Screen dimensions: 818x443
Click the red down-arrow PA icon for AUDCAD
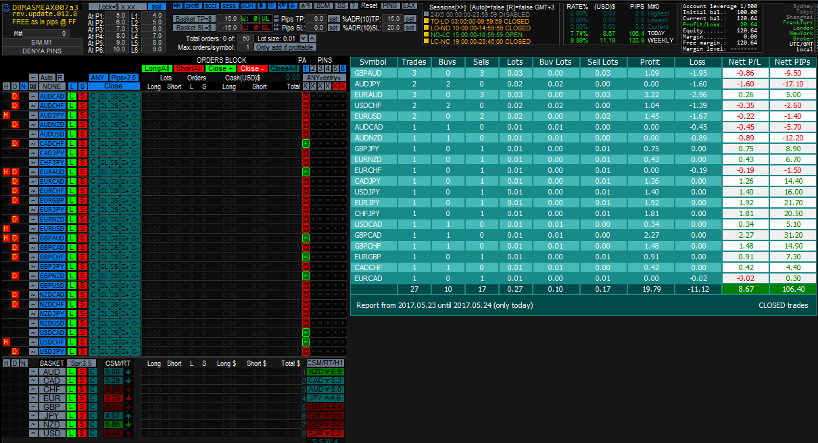[x=306, y=97]
